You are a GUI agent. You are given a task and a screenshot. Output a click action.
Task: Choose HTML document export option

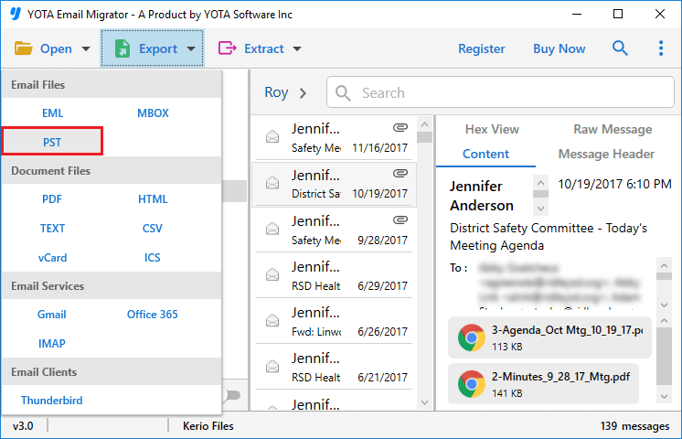153,199
